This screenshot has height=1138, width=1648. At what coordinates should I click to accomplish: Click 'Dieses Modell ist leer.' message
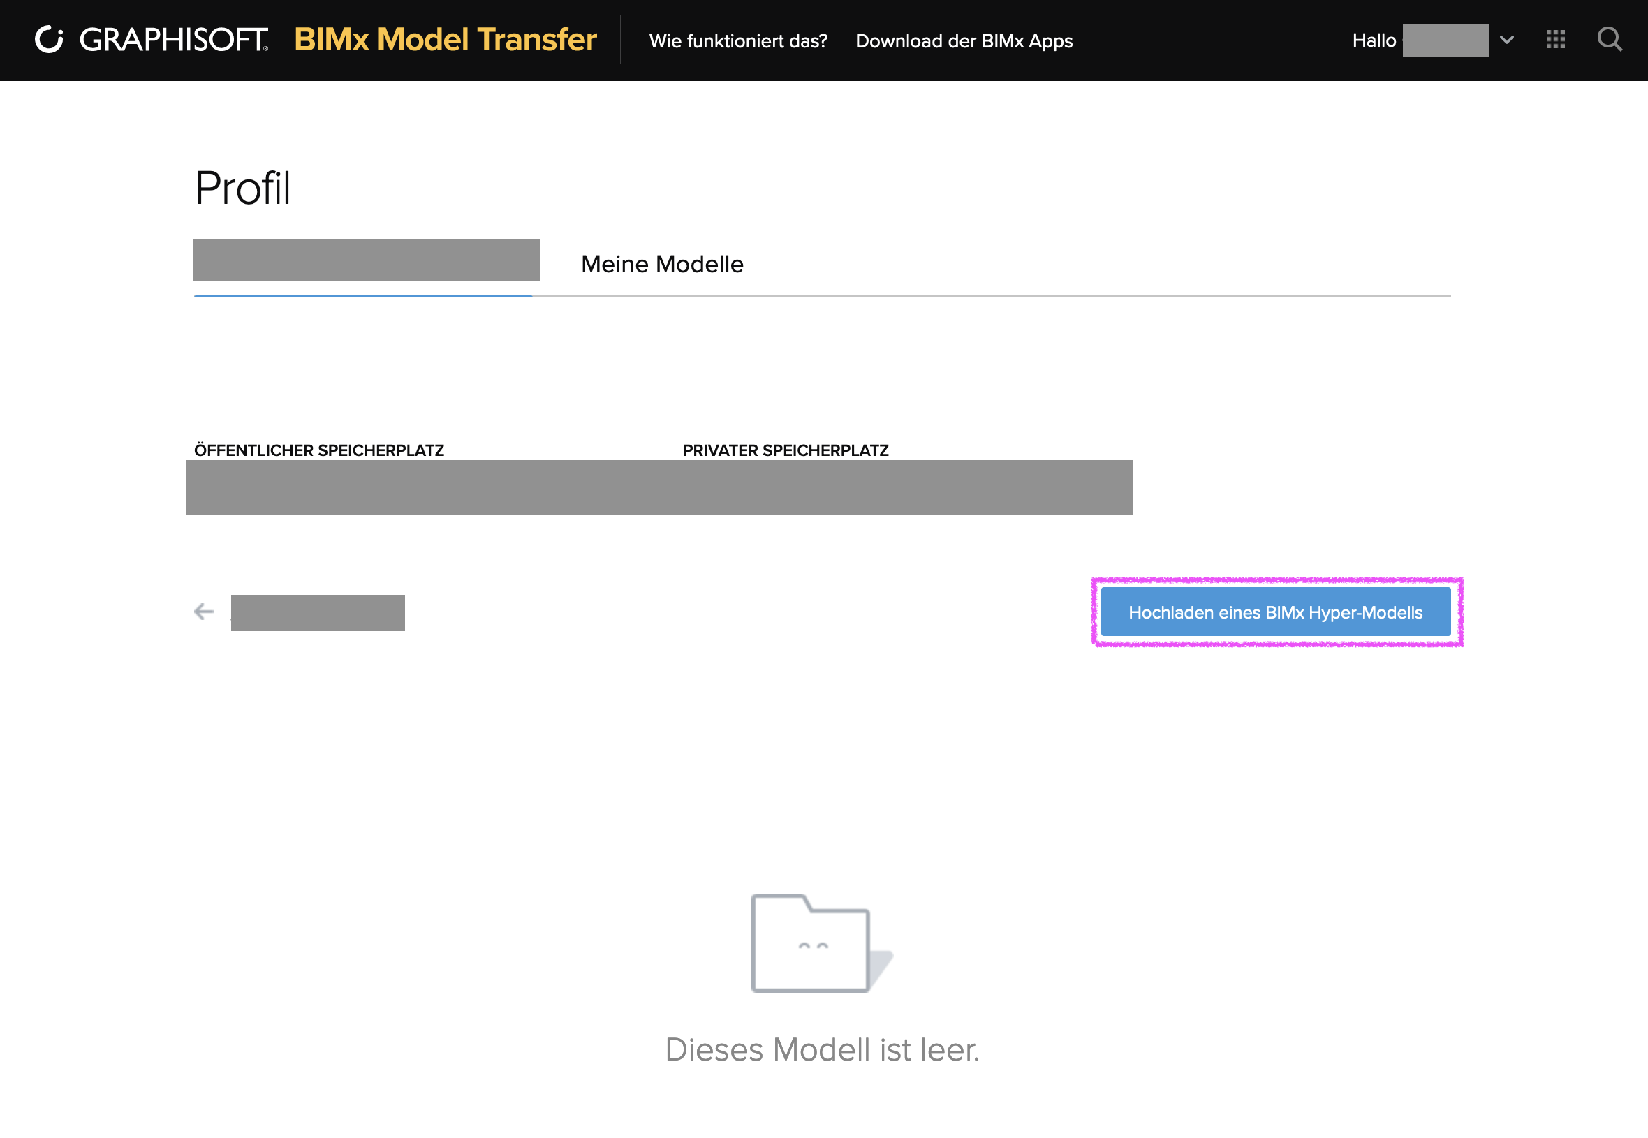click(822, 1050)
